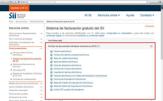Click arrow icon beside Factura de Exportación

click(x=51, y=79)
